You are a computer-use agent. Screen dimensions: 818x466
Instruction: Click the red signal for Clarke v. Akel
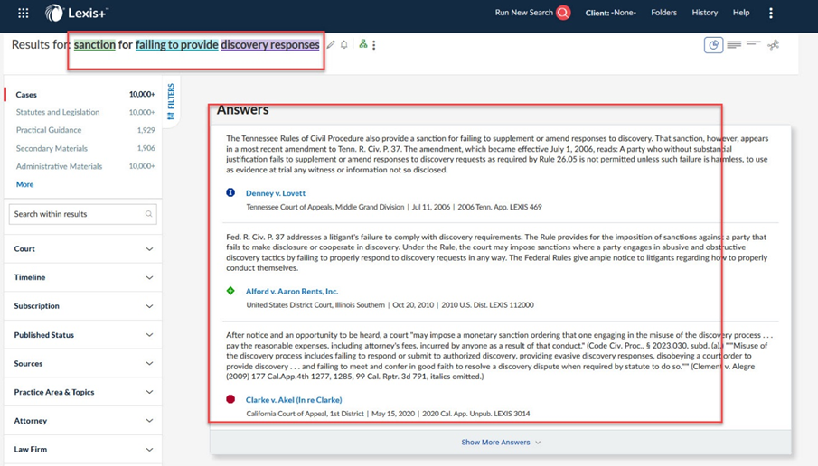click(230, 399)
